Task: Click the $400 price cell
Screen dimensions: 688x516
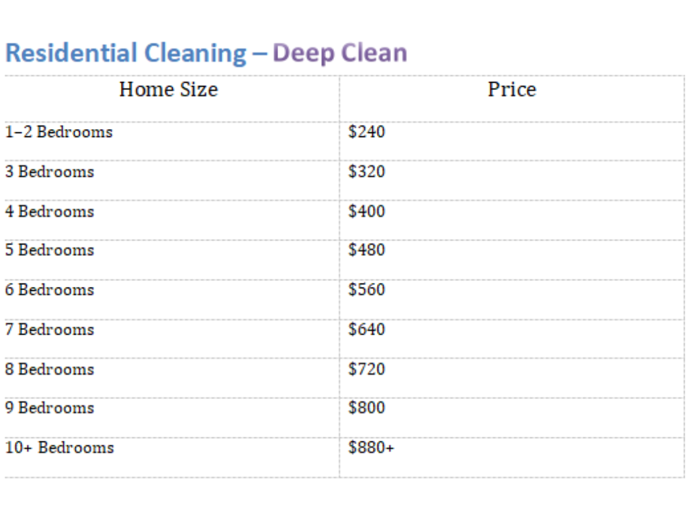Action: pos(367,212)
